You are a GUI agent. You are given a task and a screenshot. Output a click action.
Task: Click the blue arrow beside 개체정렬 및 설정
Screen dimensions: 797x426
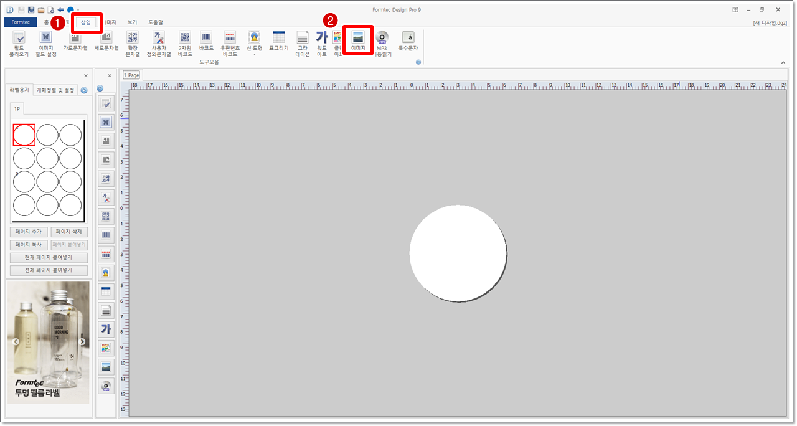84,90
